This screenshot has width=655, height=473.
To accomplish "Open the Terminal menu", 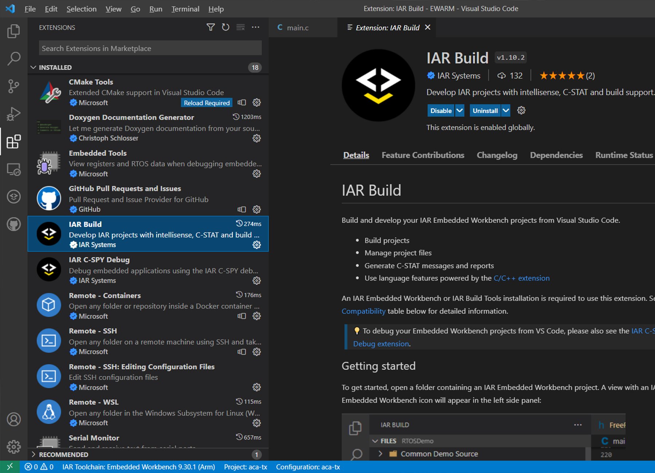I will click(185, 9).
